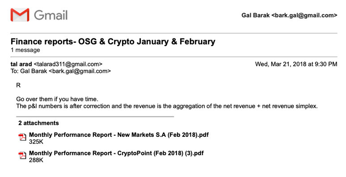The width and height of the screenshot is (346, 177).
Task: Click the single letter 'R' in body
Action: (18, 85)
